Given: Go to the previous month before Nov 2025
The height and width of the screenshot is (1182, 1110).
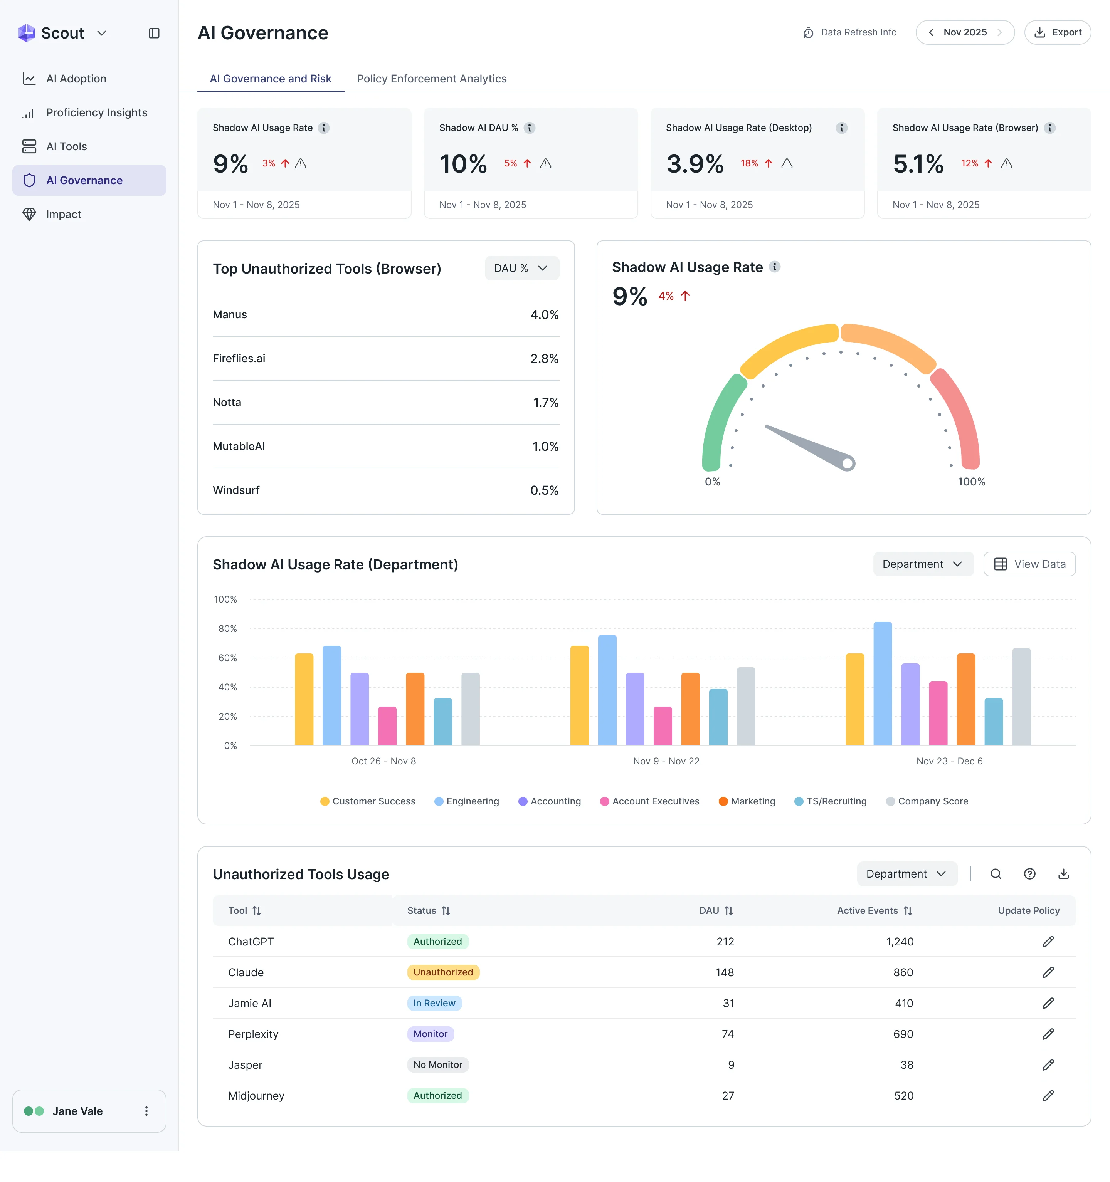Looking at the screenshot, I should (931, 32).
